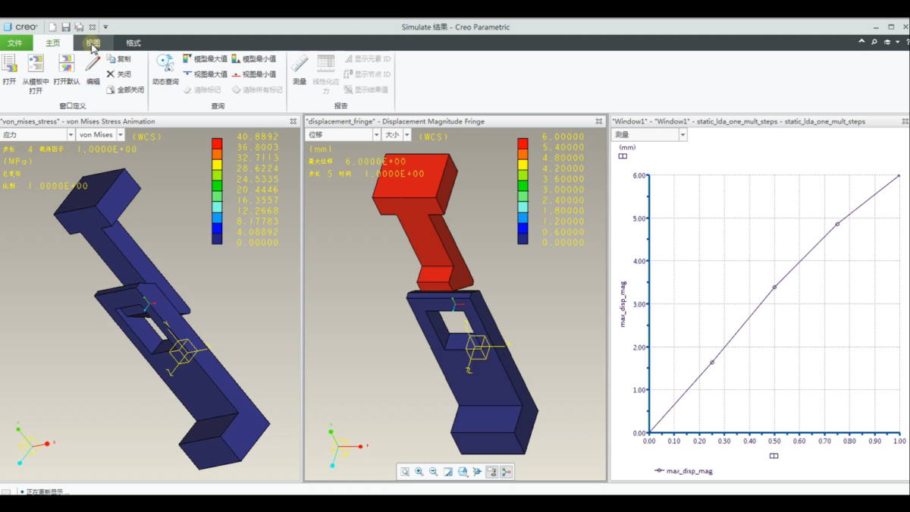
Task: Click the repaint icon in bottom view toolbar
Action: 448,472
